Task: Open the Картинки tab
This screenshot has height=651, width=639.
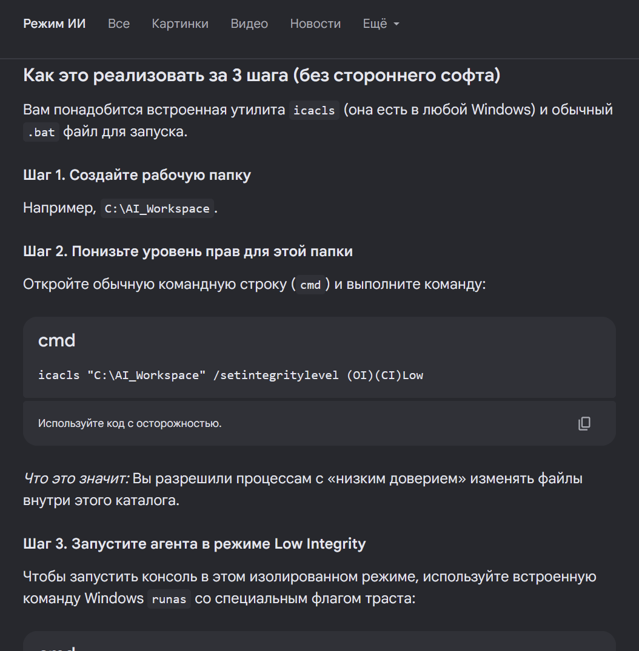Action: (180, 24)
